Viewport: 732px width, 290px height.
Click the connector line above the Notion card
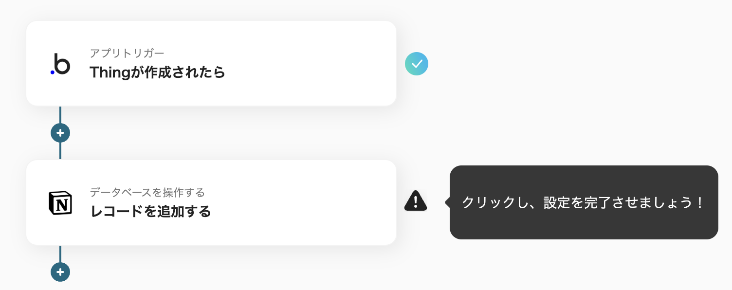click(x=60, y=151)
